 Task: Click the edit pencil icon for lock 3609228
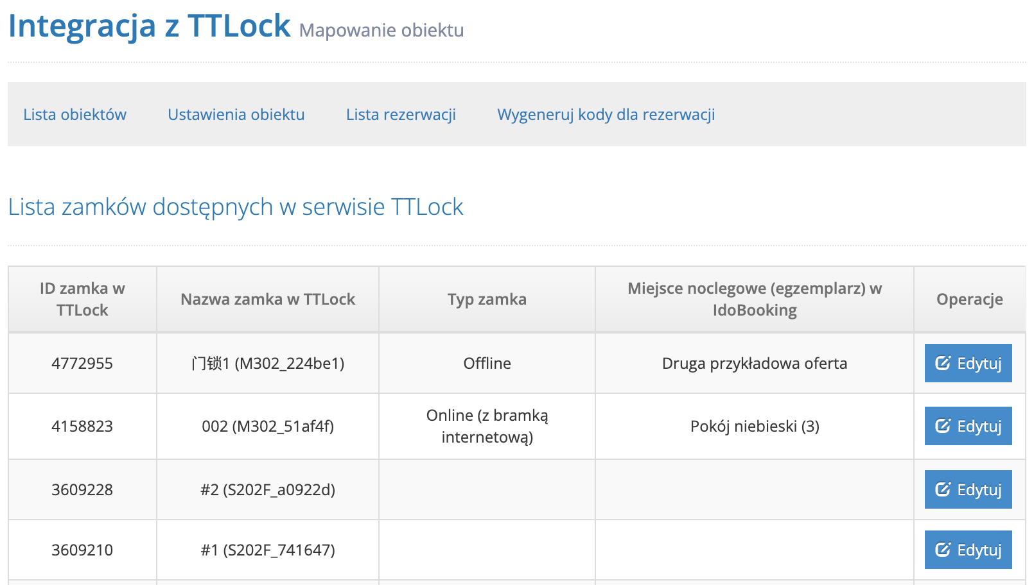tap(943, 489)
